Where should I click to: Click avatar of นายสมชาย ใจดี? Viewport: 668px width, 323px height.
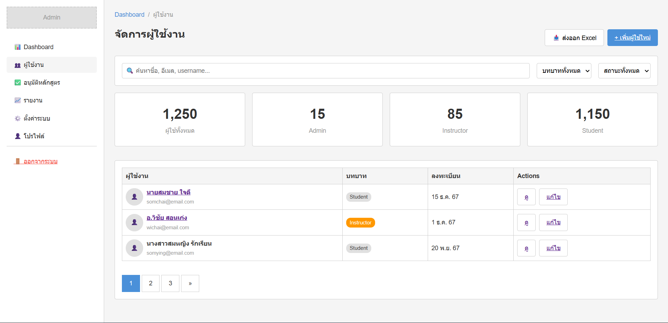click(x=134, y=197)
